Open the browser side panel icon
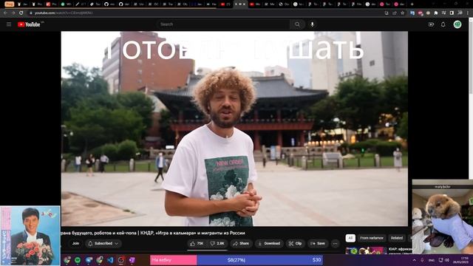 452,13
